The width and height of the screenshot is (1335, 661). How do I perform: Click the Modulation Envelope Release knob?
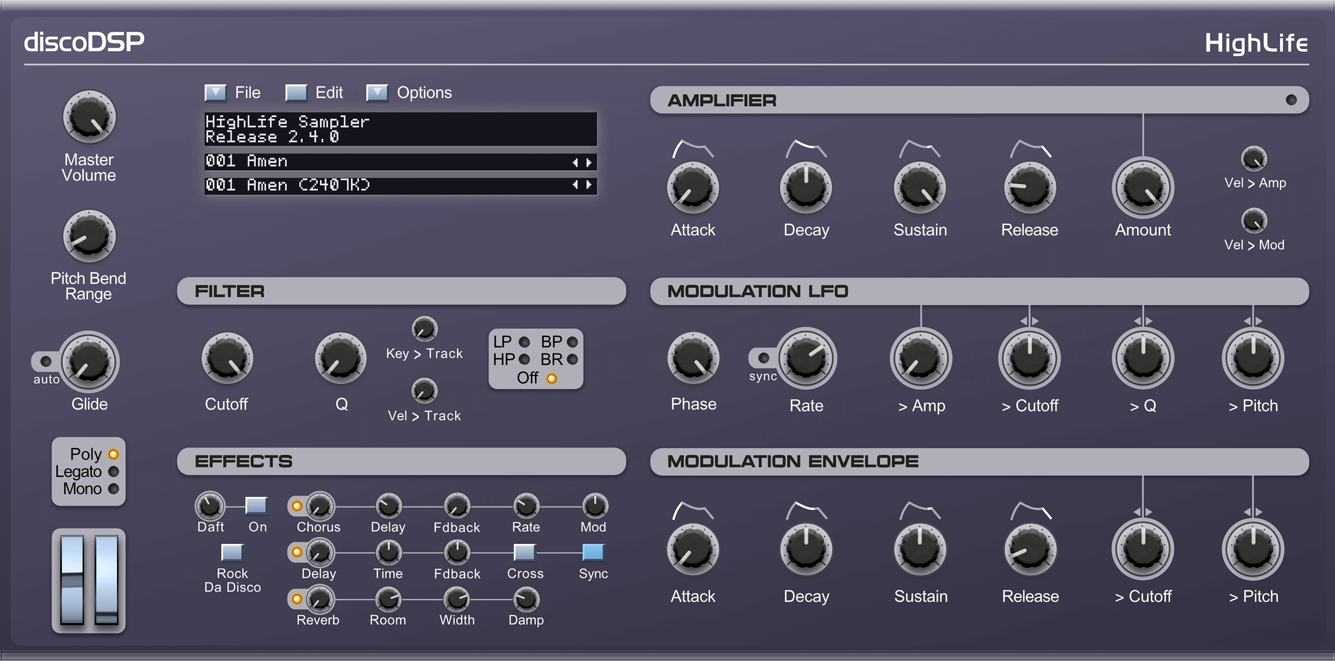point(1030,550)
